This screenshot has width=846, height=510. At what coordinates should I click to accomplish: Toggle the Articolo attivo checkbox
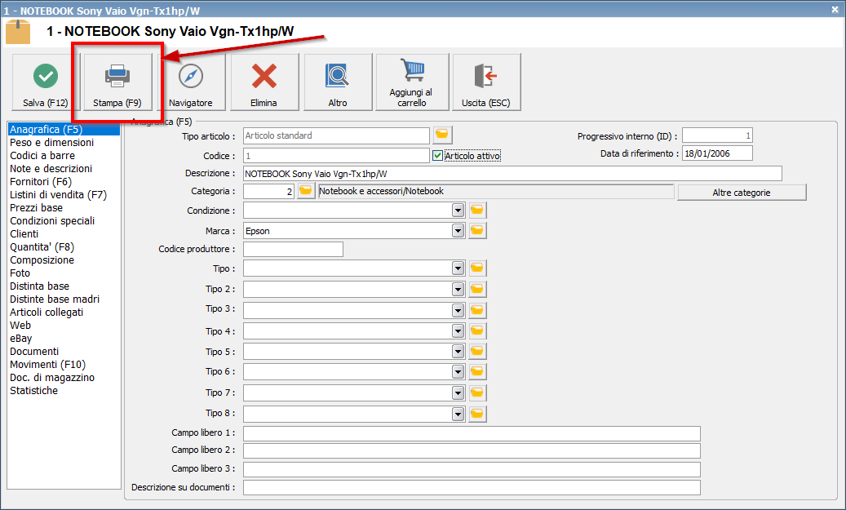point(437,156)
